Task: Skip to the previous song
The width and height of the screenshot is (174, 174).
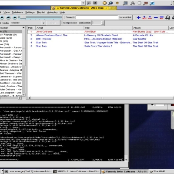Action: click(8, 17)
